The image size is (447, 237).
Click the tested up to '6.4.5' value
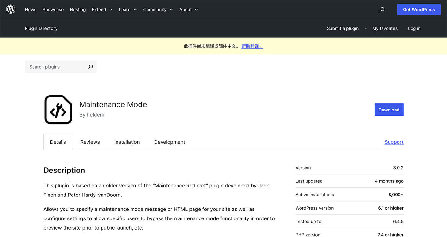tap(398, 221)
